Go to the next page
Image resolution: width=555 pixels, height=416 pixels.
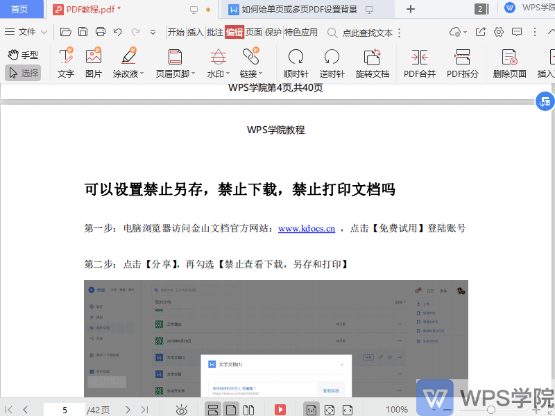tap(128, 410)
